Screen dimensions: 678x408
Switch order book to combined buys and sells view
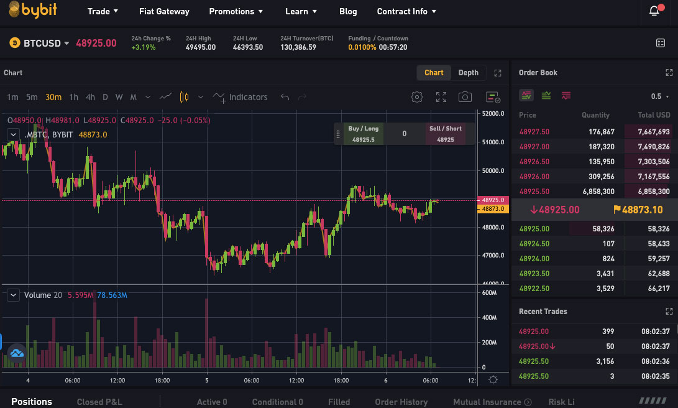pyautogui.click(x=526, y=96)
